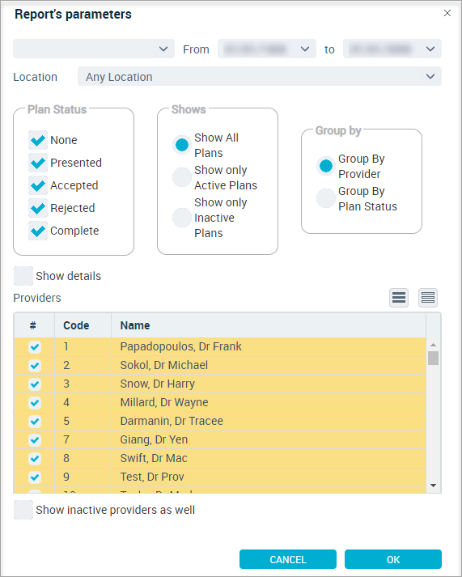Viewport: 462px width, 577px height.
Task: Uncheck provider Sokol, Dr Michael
Action: (35, 365)
